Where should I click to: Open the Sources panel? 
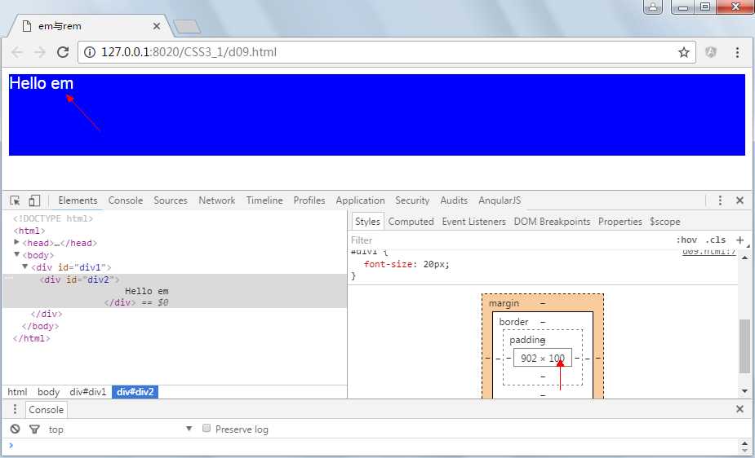point(171,200)
